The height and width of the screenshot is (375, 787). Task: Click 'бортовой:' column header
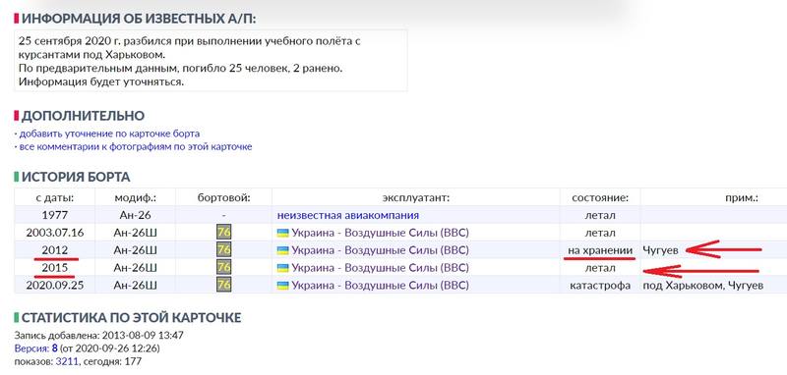coord(224,198)
